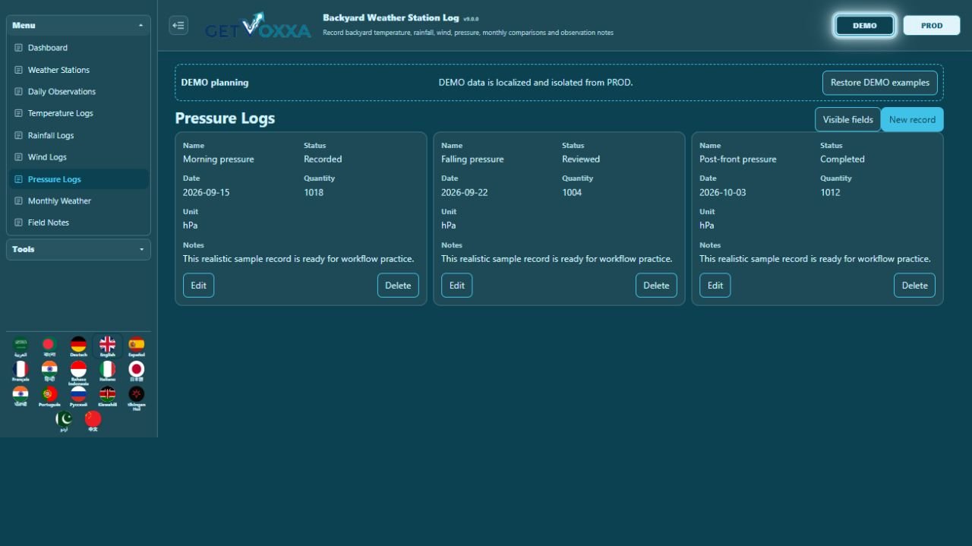The height and width of the screenshot is (546, 972).
Task: Select the Chinese flag language
Action: pos(93,421)
